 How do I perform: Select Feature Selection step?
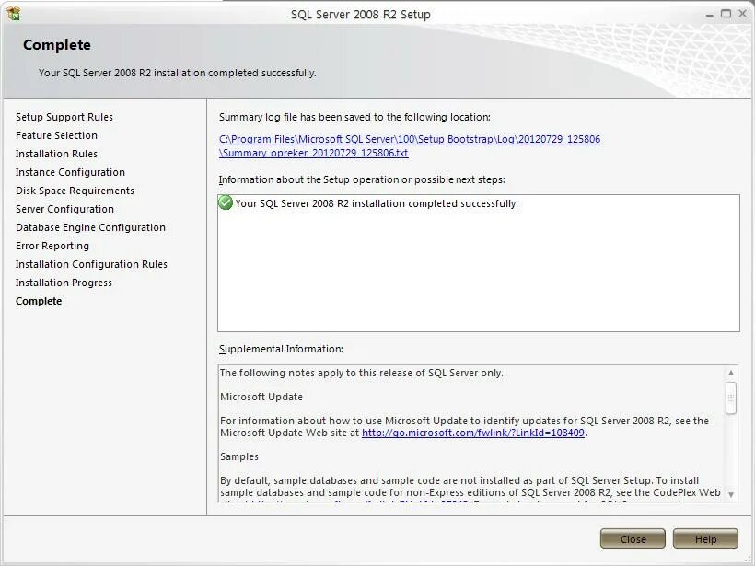coord(56,135)
